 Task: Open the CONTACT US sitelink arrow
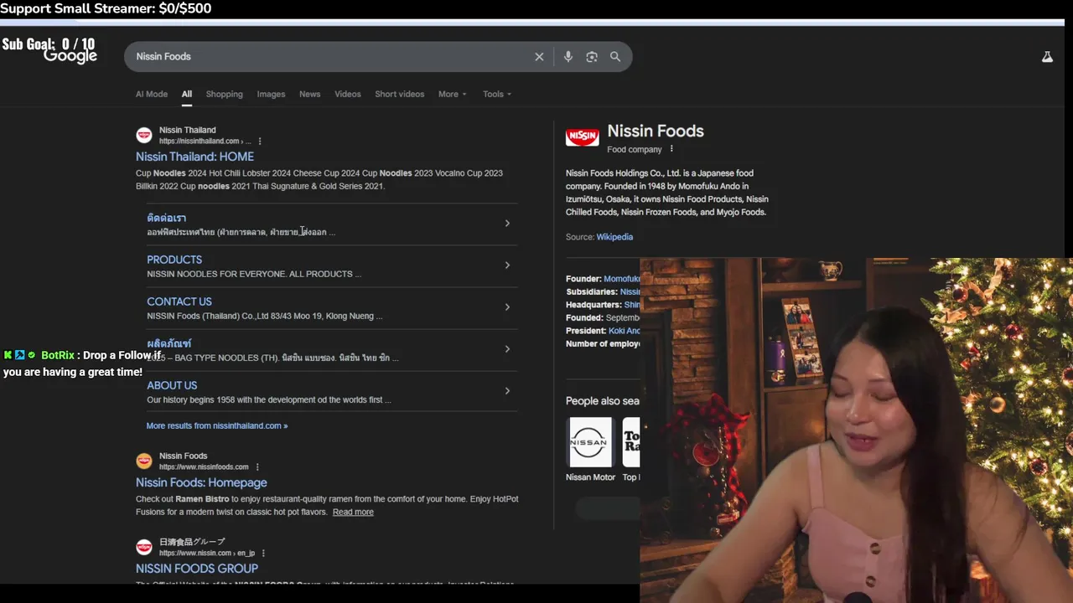coord(507,307)
